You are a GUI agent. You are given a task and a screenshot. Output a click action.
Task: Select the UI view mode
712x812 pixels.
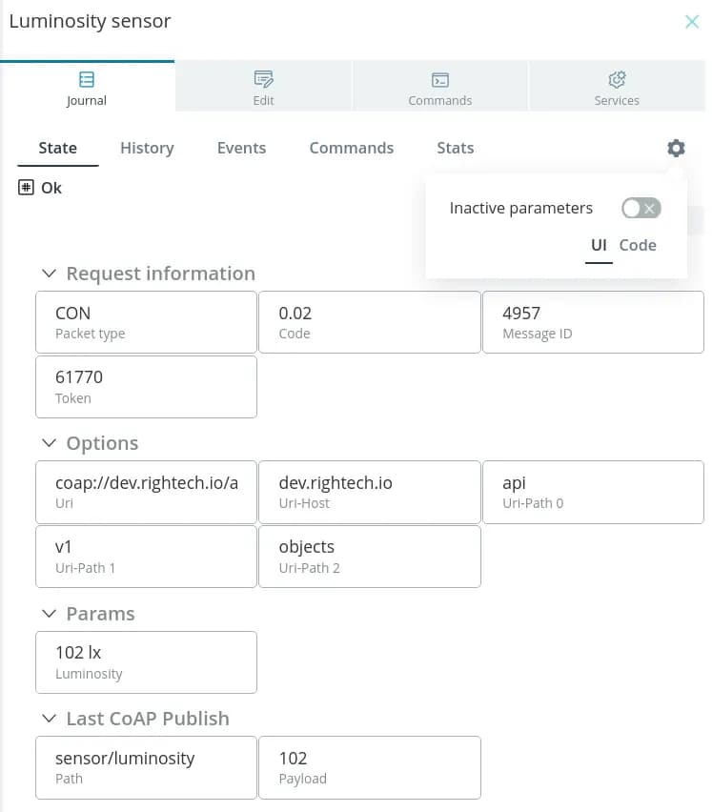[x=599, y=245]
